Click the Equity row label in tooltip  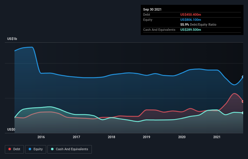(x=148, y=20)
